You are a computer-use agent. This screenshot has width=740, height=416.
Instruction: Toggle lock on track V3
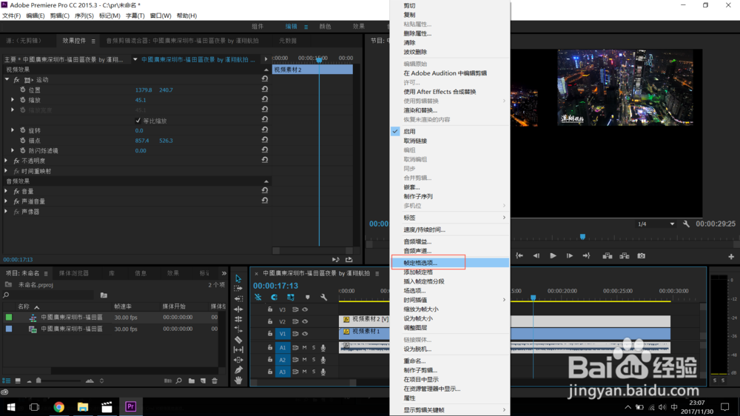[270, 309]
